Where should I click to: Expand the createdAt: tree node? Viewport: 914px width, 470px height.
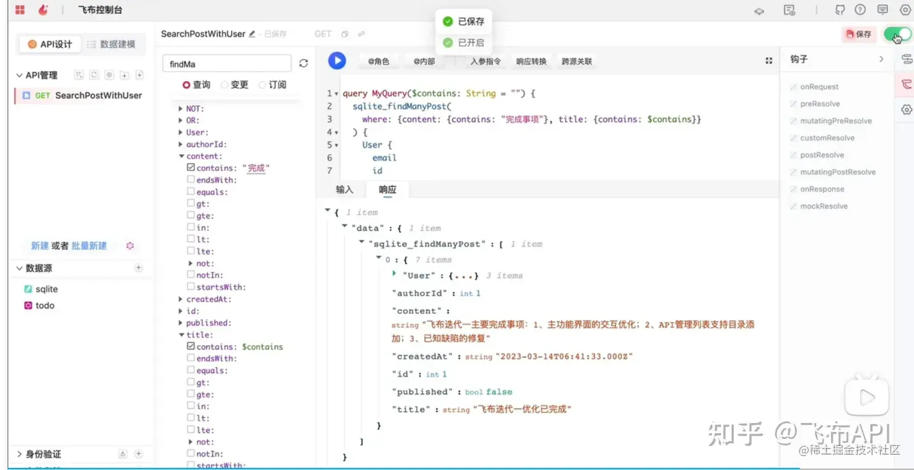[181, 299]
